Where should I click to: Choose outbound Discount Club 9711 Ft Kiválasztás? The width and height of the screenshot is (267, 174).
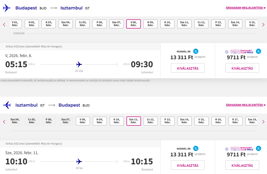click(242, 68)
